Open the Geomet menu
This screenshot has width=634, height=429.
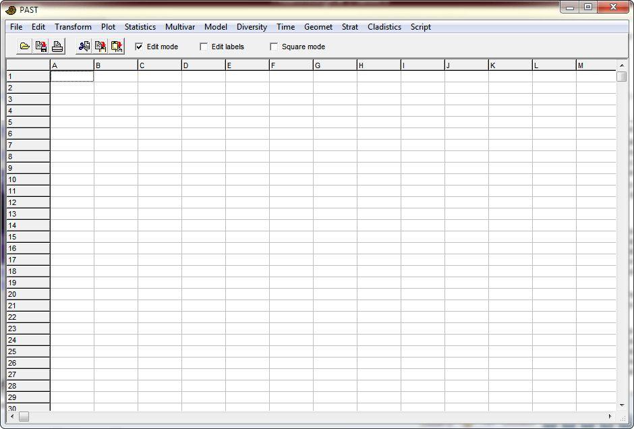pos(318,27)
